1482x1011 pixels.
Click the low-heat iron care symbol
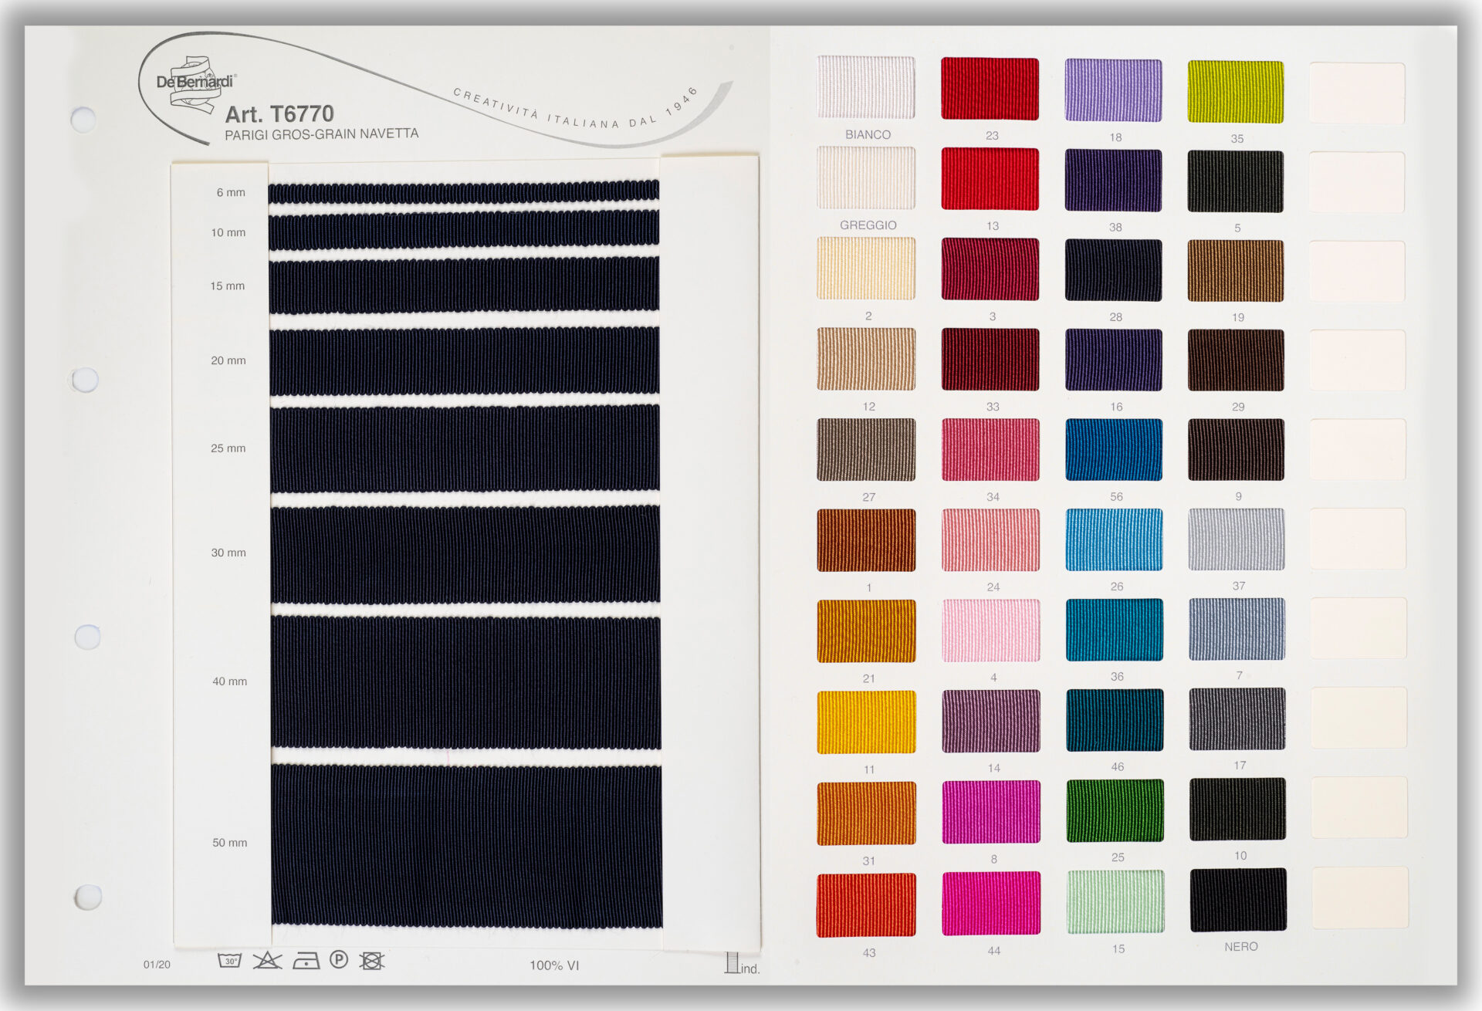(x=306, y=961)
